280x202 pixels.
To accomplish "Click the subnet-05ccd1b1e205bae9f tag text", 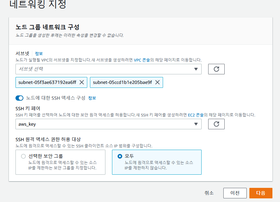I will tap(122, 82).
